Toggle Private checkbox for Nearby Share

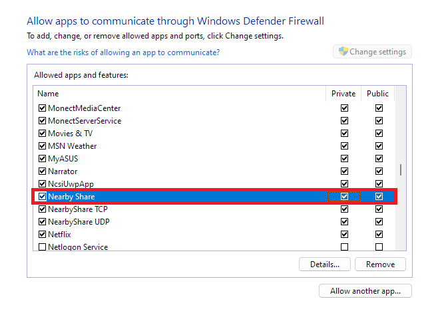(x=344, y=197)
